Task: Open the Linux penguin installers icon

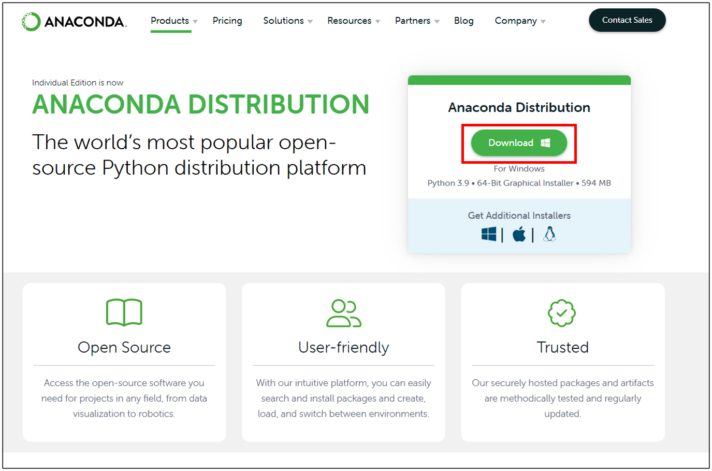Action: point(549,234)
